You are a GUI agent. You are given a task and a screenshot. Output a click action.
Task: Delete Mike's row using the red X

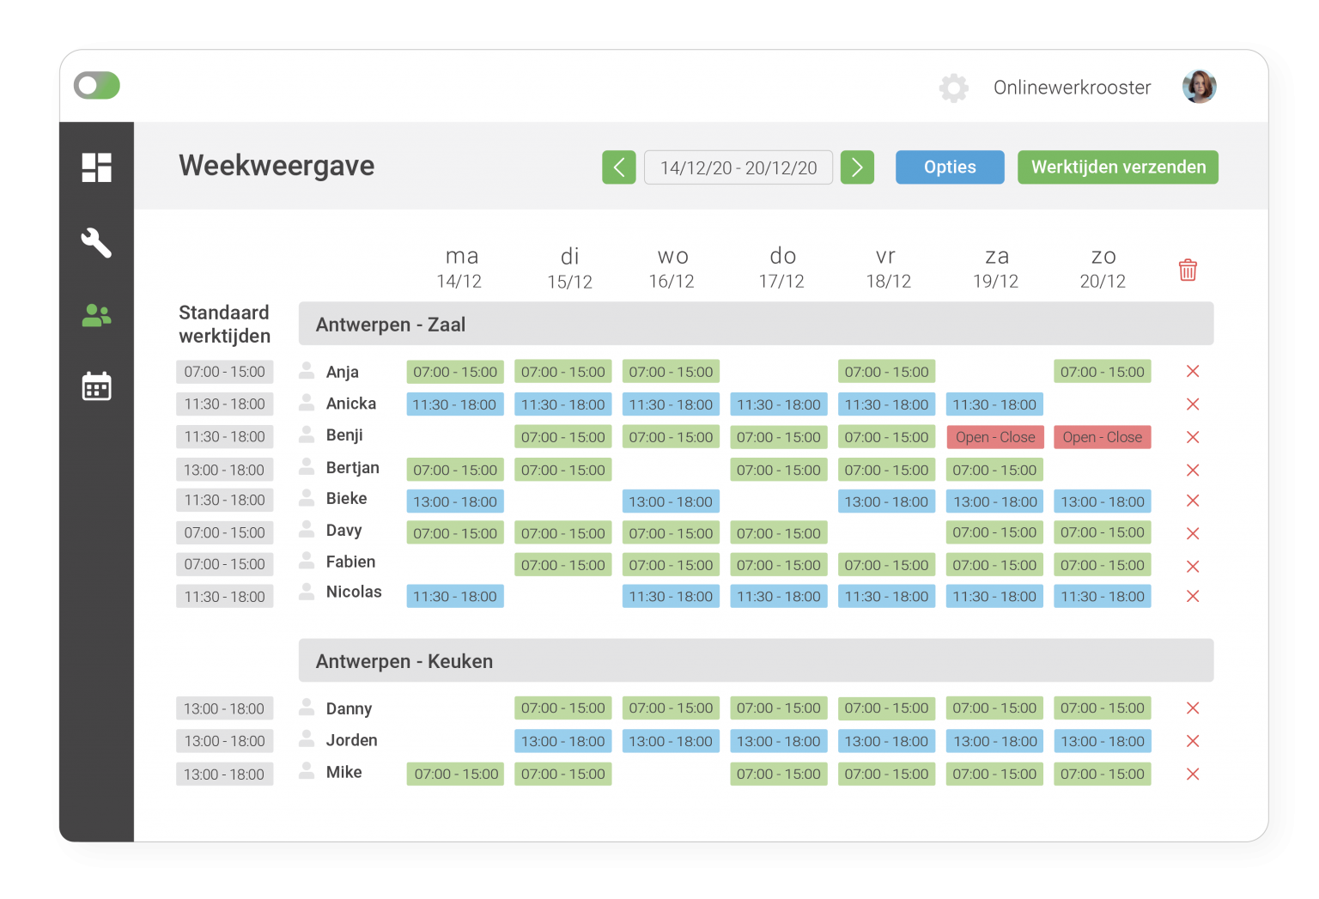tap(1192, 774)
